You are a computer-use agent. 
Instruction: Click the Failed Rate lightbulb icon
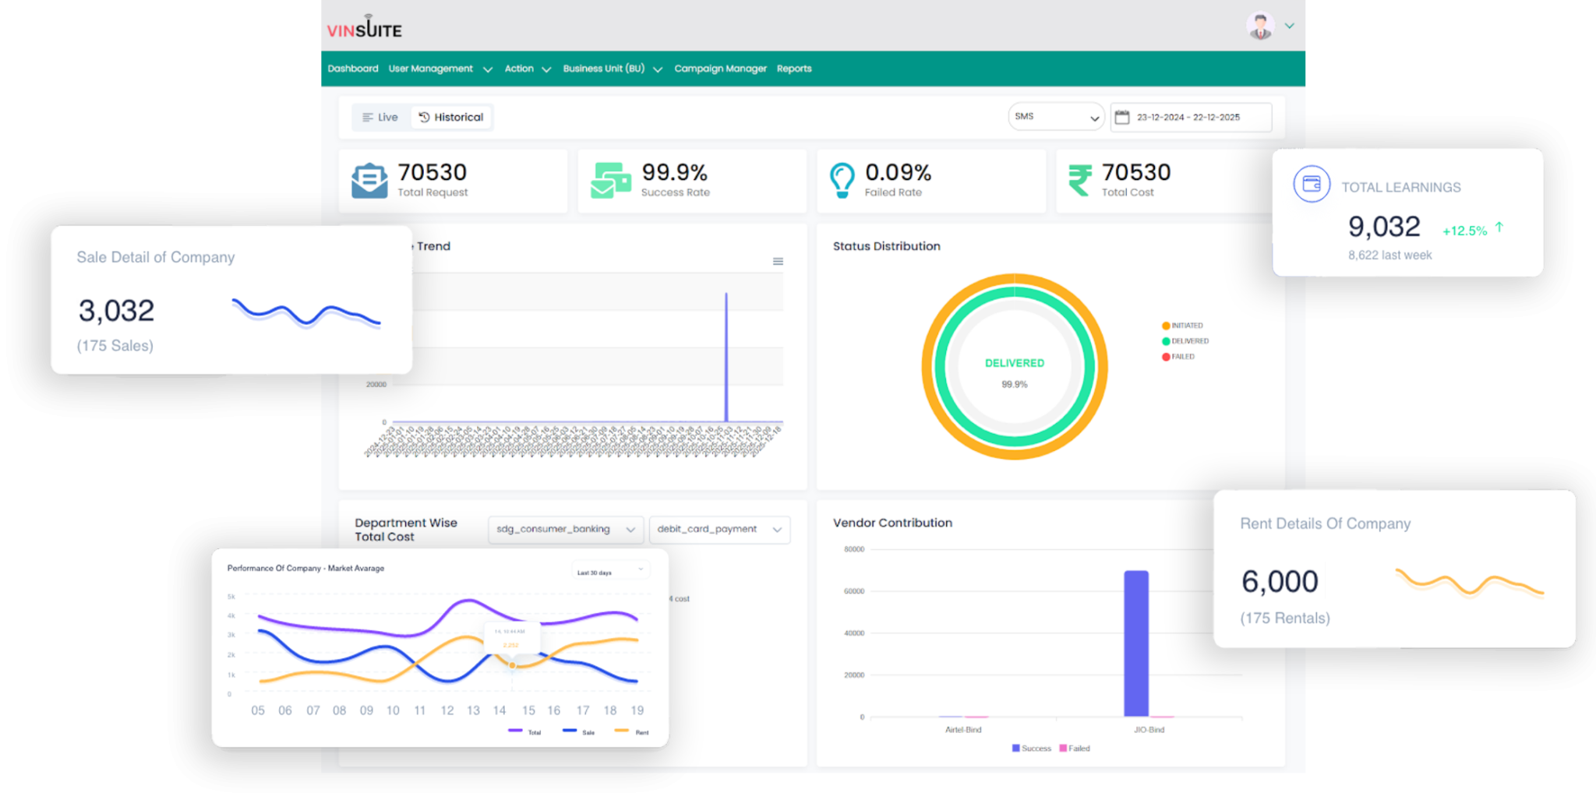pyautogui.click(x=842, y=180)
